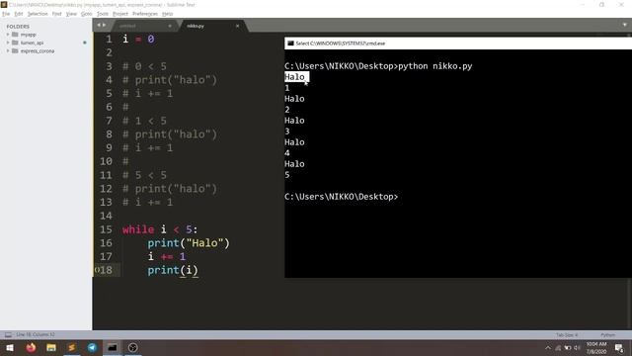Open the clock and date flyout
This screenshot has height=356, width=632.
(x=596, y=348)
